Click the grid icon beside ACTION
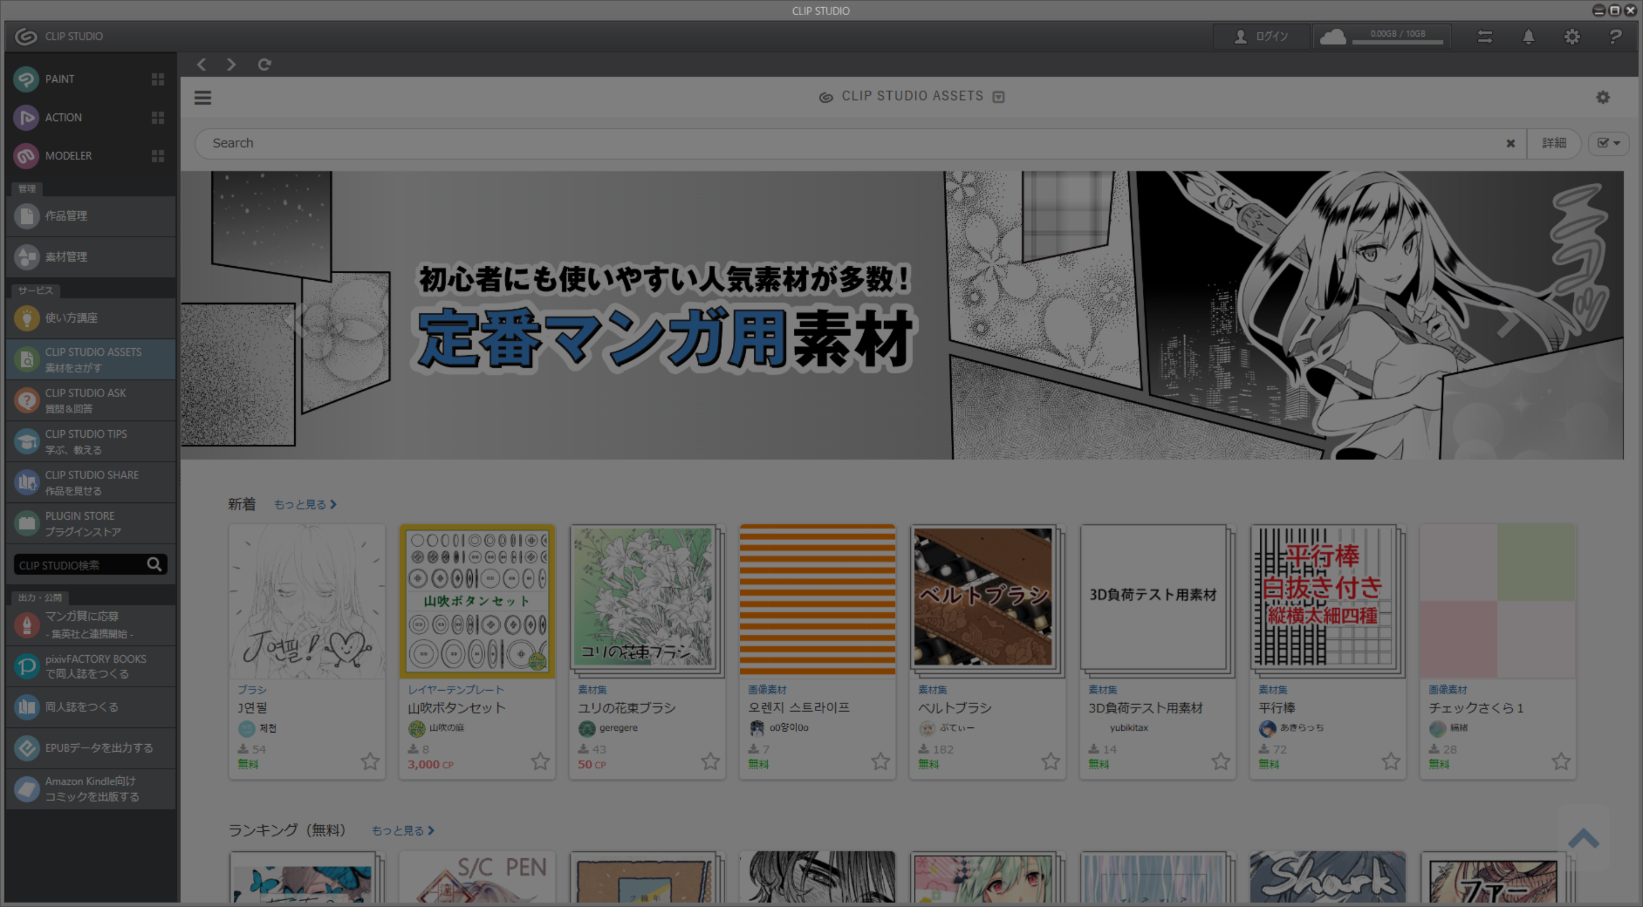The image size is (1643, 907). pos(158,117)
